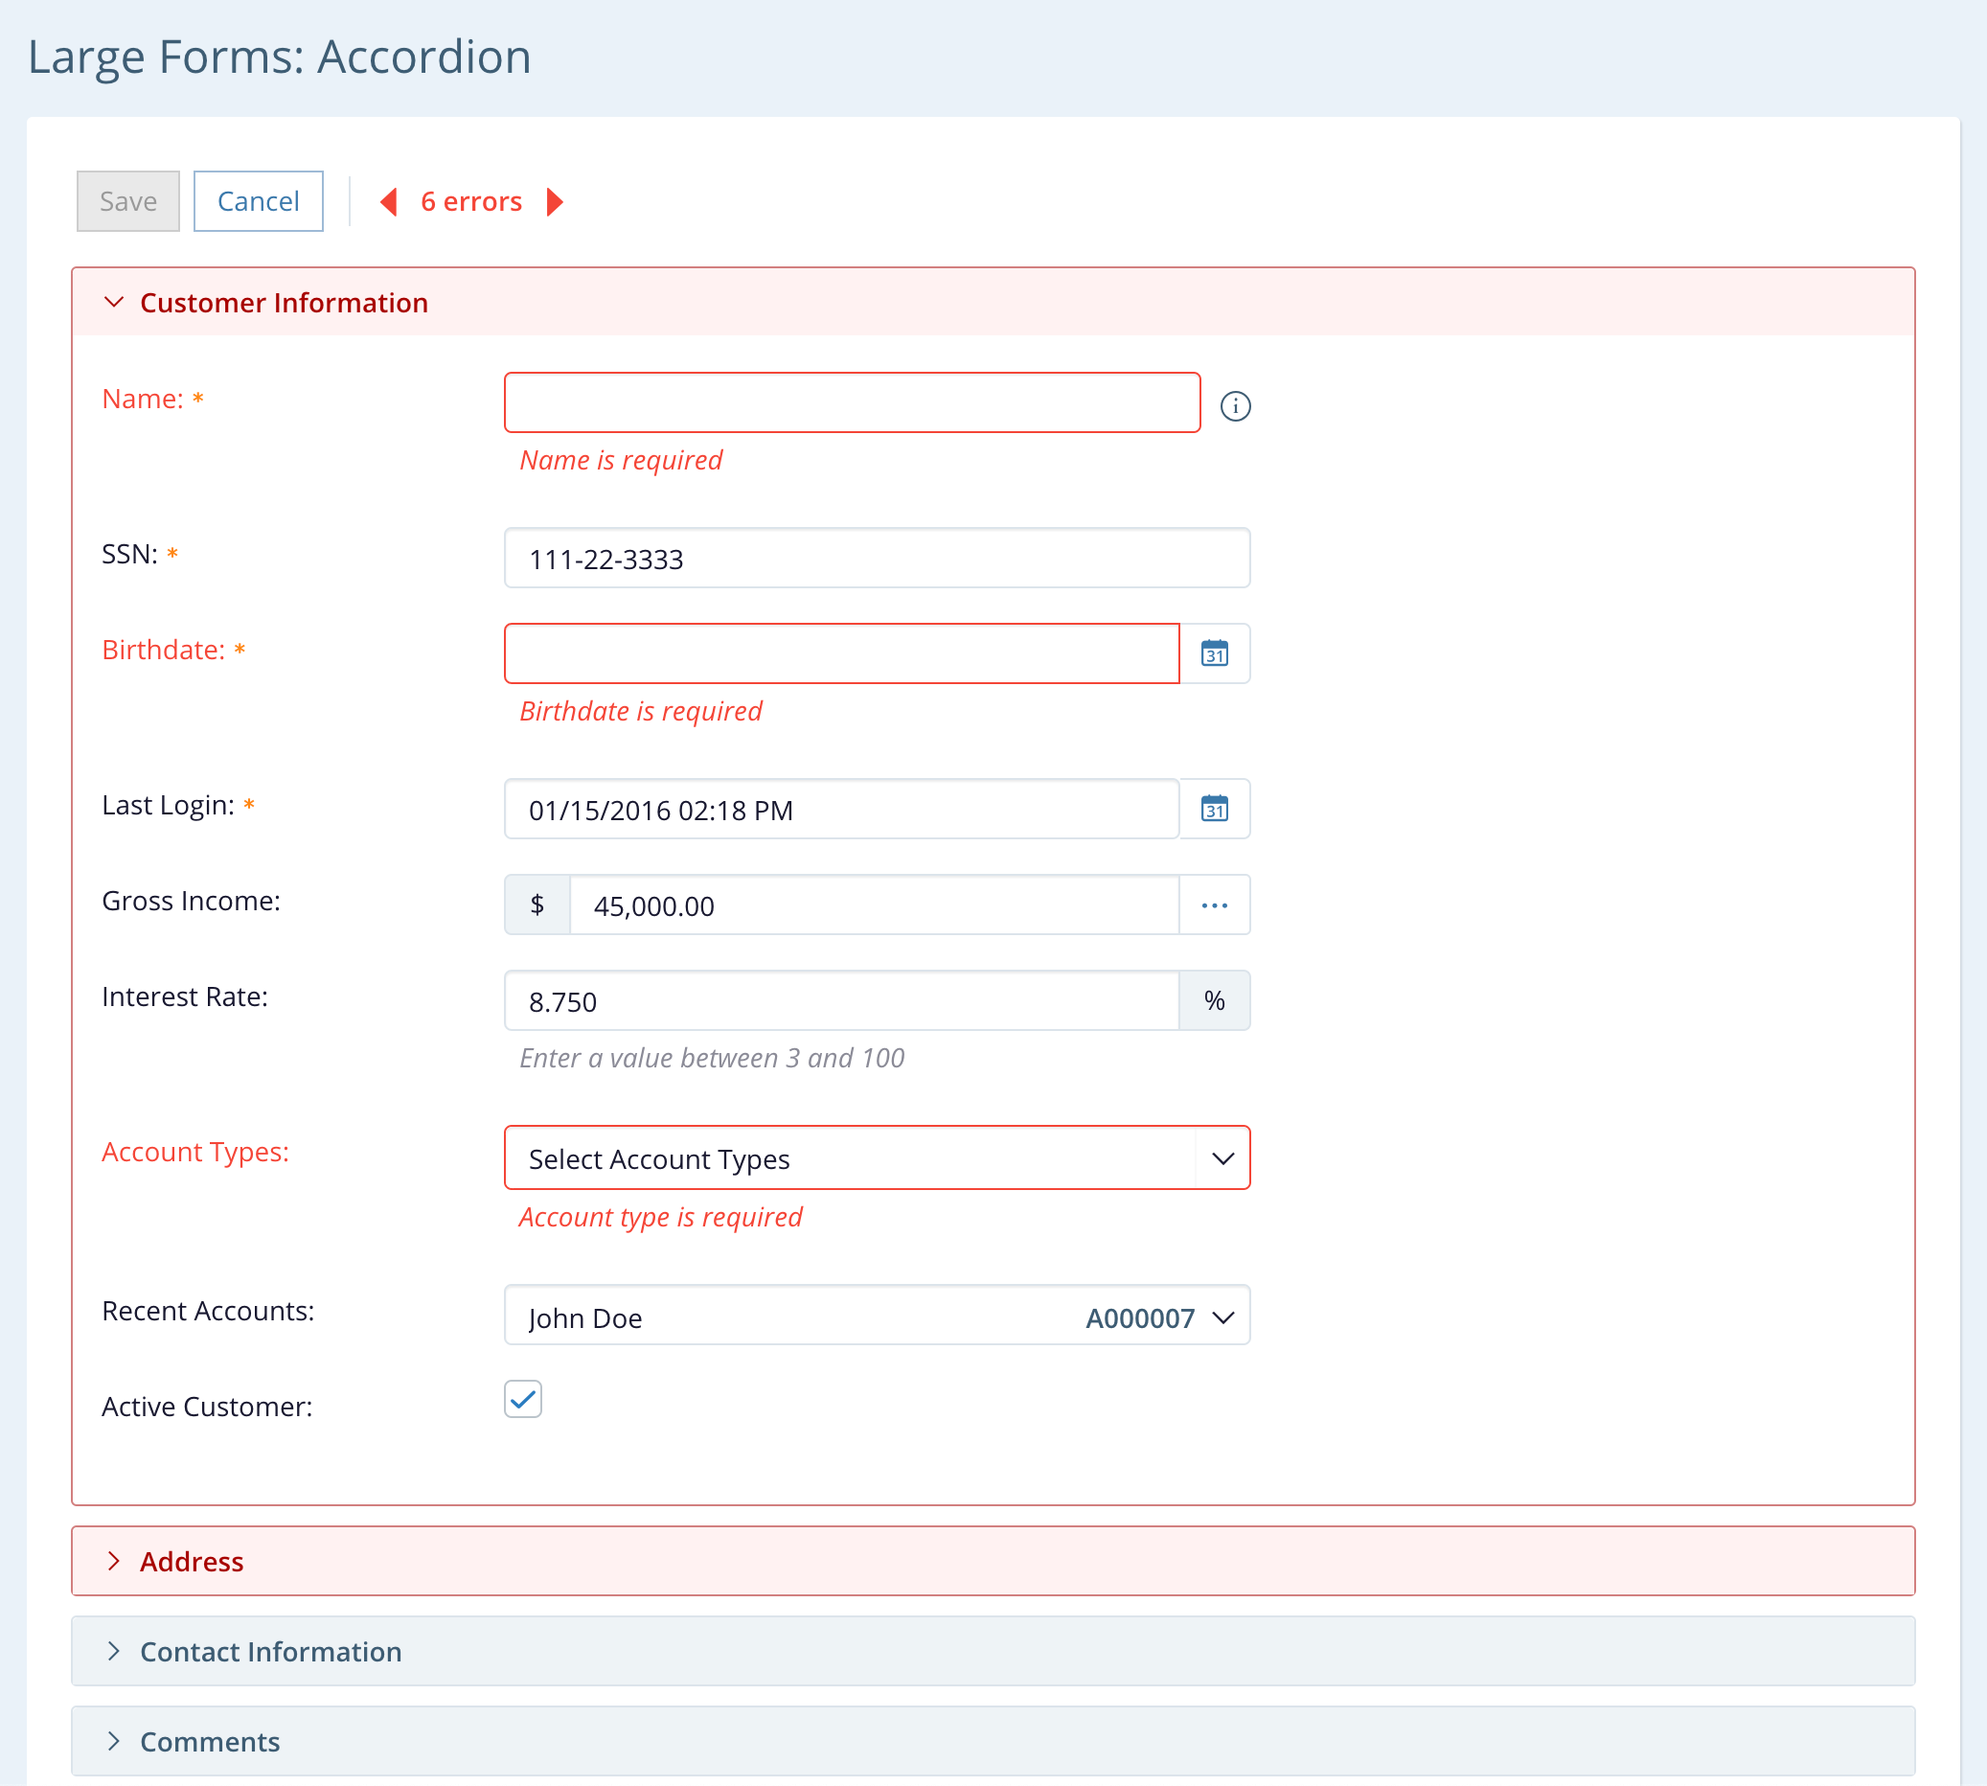The image size is (1987, 1786).
Task: Click the 6 errors link
Action: point(471,201)
